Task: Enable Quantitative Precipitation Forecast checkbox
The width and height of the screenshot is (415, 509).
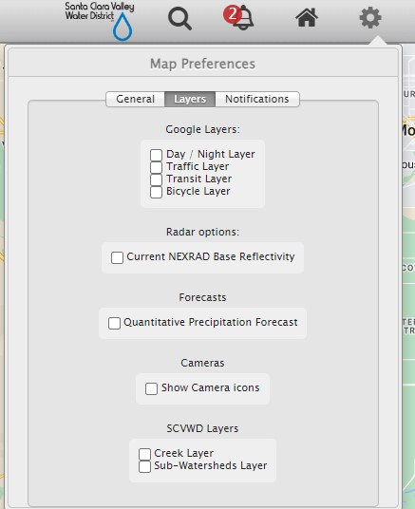Action: (114, 323)
